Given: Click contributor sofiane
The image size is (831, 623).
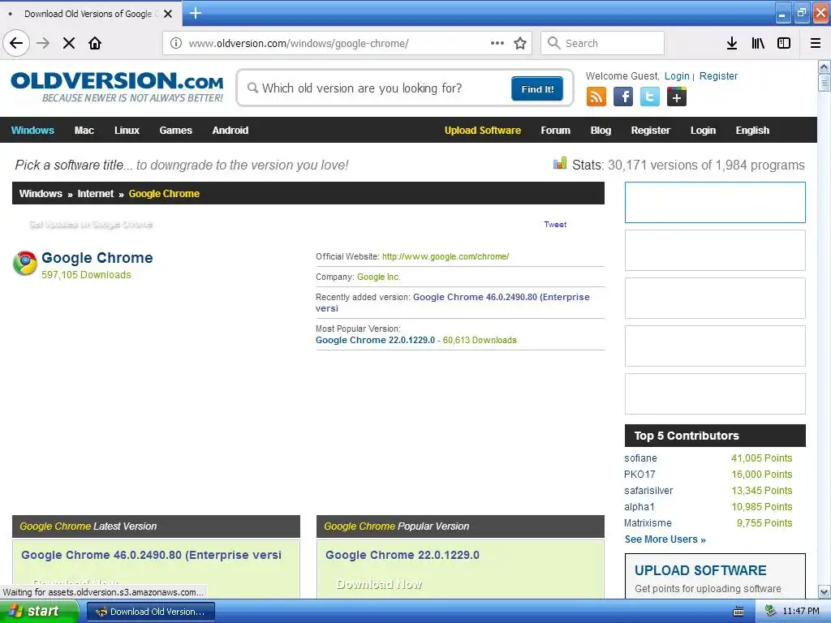Looking at the screenshot, I should click(640, 458).
